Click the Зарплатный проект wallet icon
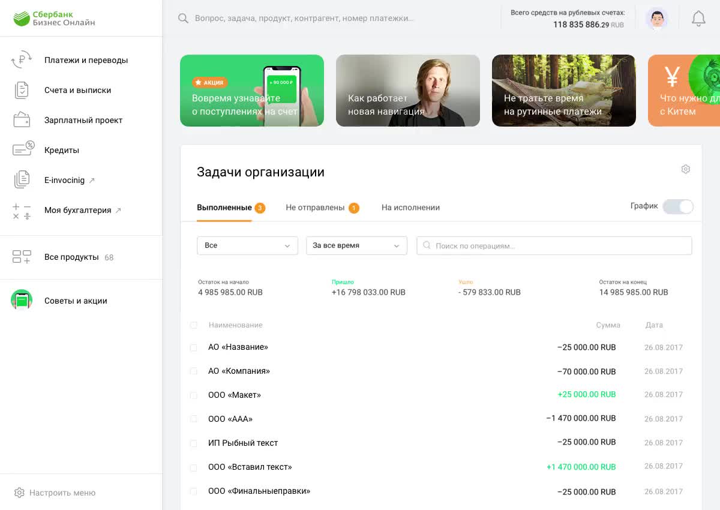Screen dimensions: 720x510 (x=22, y=120)
